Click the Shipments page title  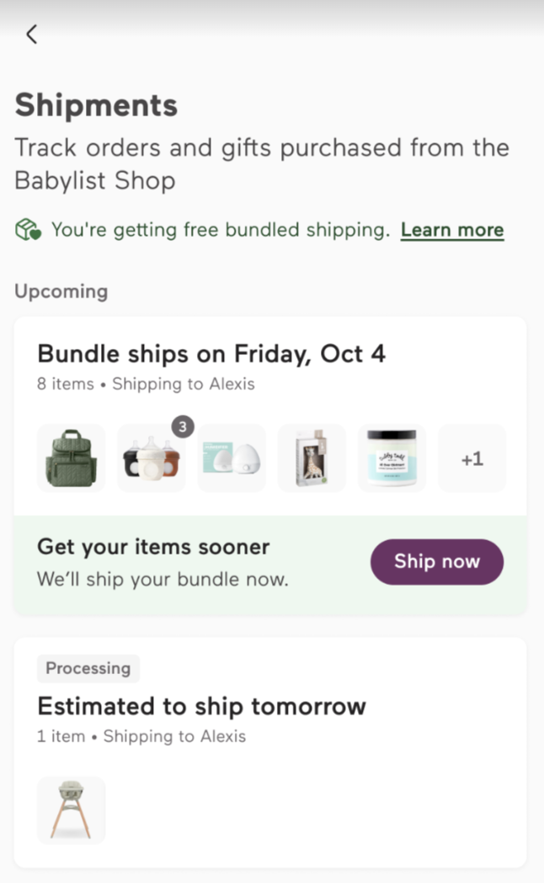pos(96,105)
